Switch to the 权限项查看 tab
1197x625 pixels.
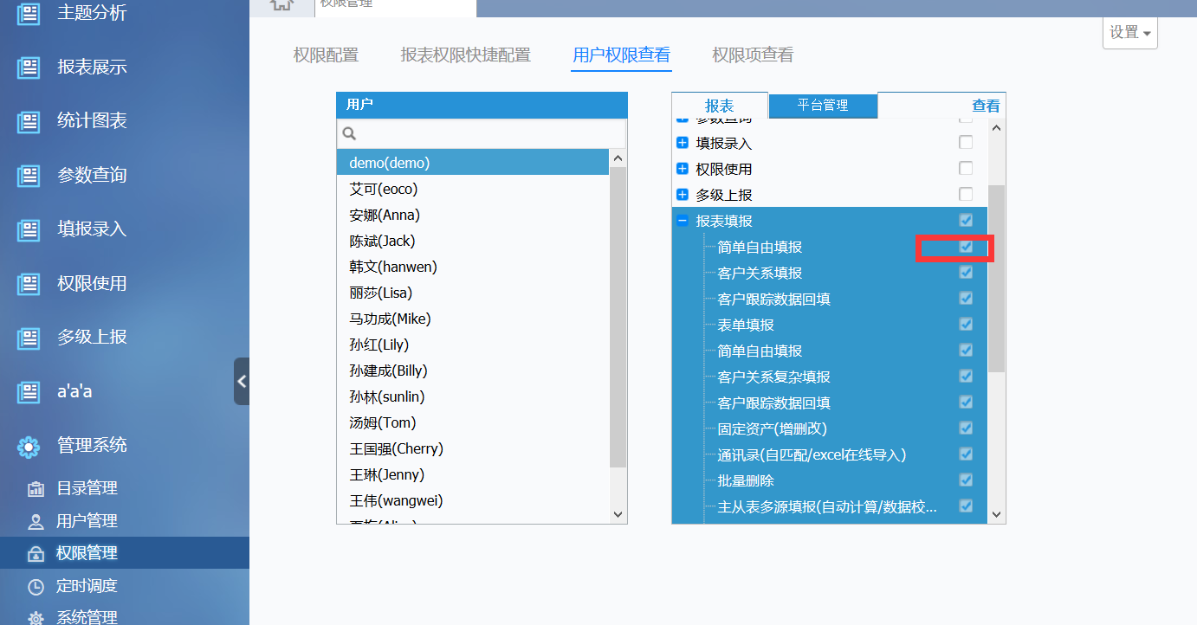753,55
